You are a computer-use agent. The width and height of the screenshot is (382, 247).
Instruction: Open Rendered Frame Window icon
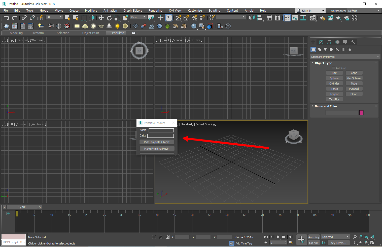click(x=330, y=18)
